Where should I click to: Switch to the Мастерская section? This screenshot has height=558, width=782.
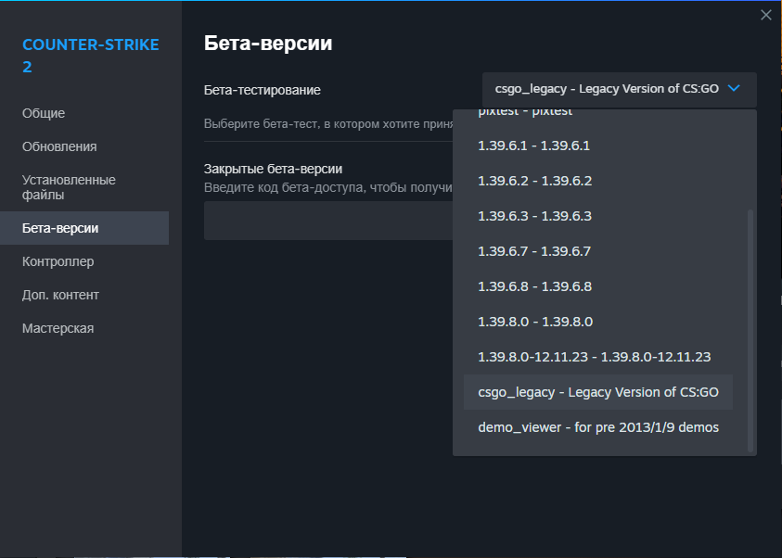pos(58,328)
